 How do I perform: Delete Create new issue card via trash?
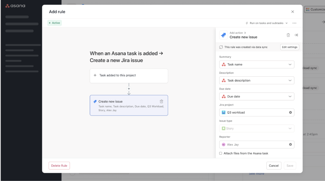pos(161,101)
